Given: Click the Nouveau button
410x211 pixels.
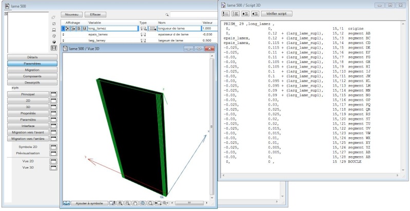Looking at the screenshot, I should (x=72, y=15).
